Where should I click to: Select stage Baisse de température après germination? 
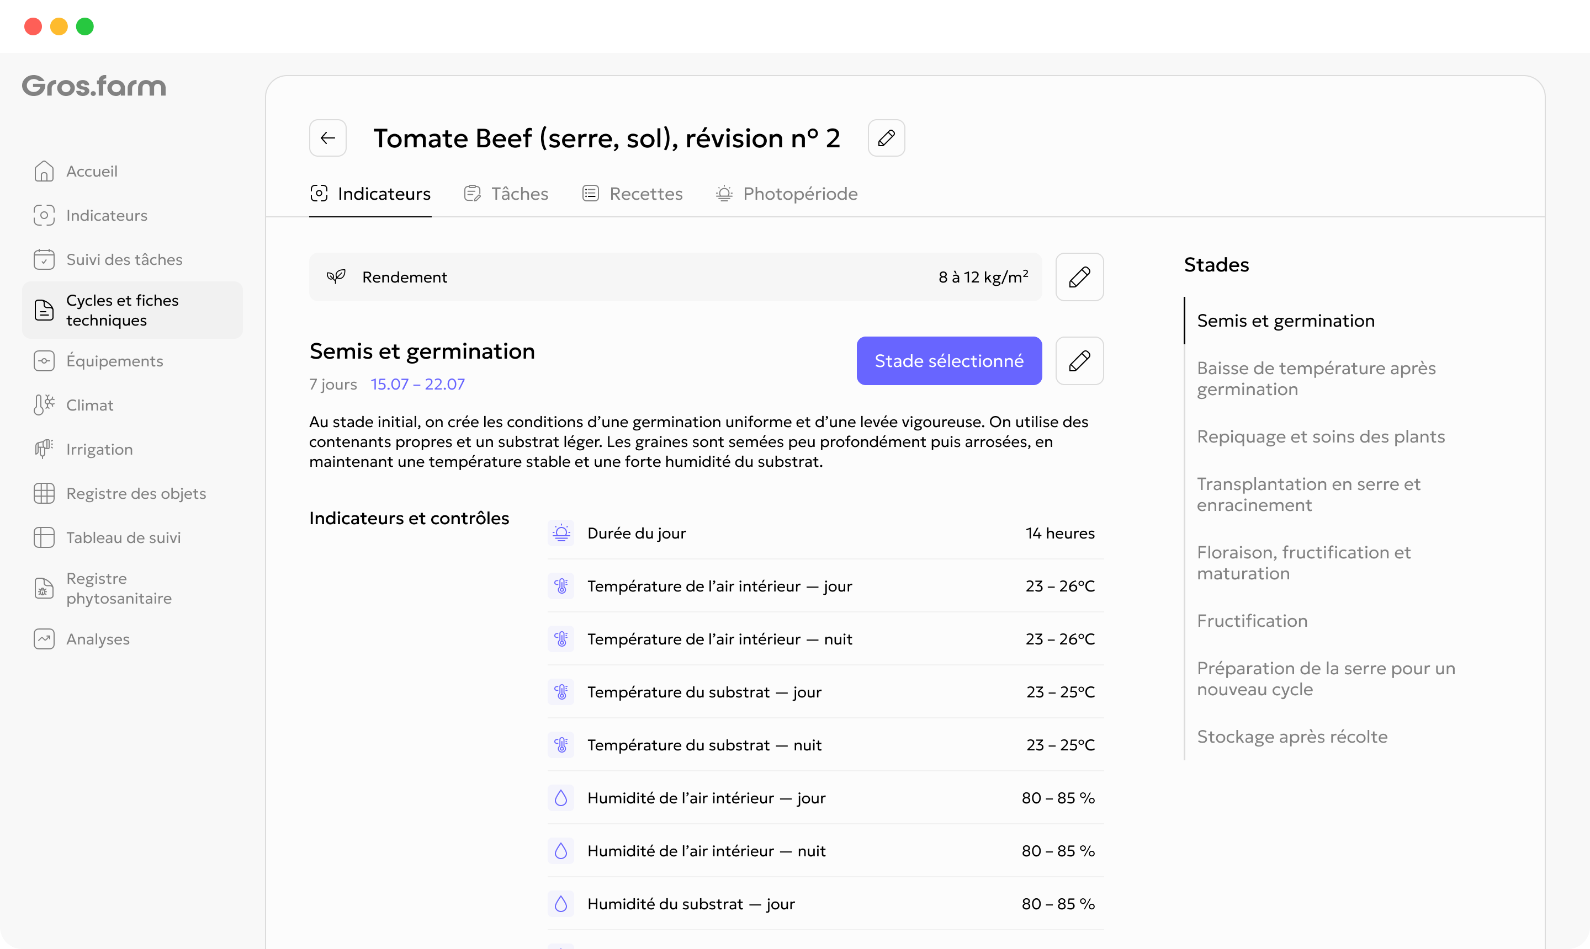[1316, 378]
